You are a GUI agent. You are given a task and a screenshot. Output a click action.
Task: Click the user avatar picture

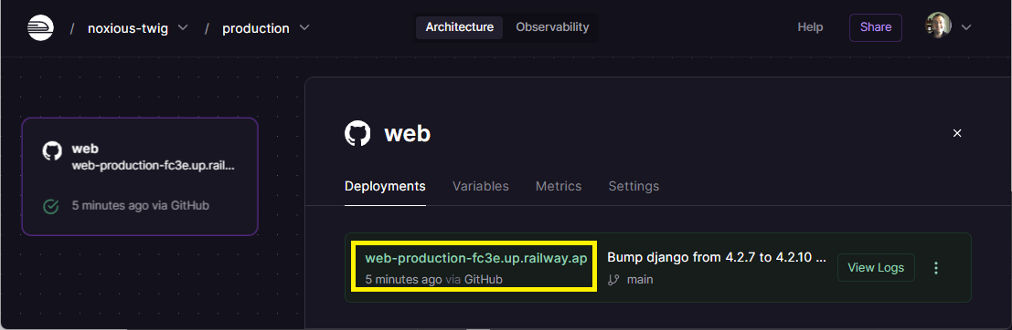pos(938,26)
